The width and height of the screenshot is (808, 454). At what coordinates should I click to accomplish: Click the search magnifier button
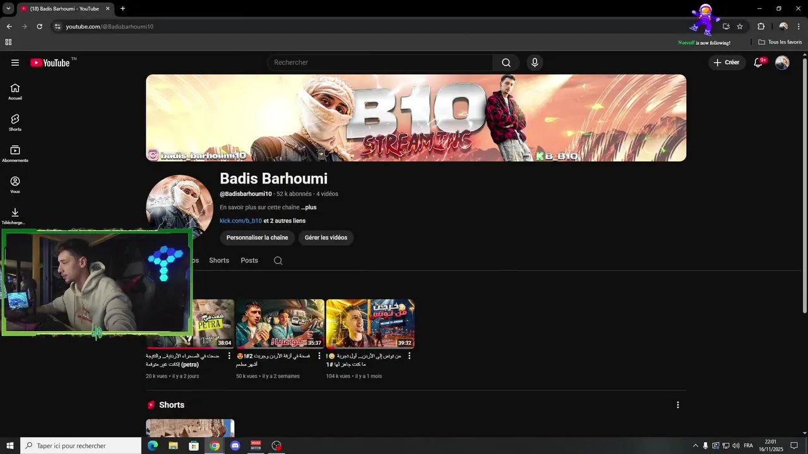coord(506,62)
